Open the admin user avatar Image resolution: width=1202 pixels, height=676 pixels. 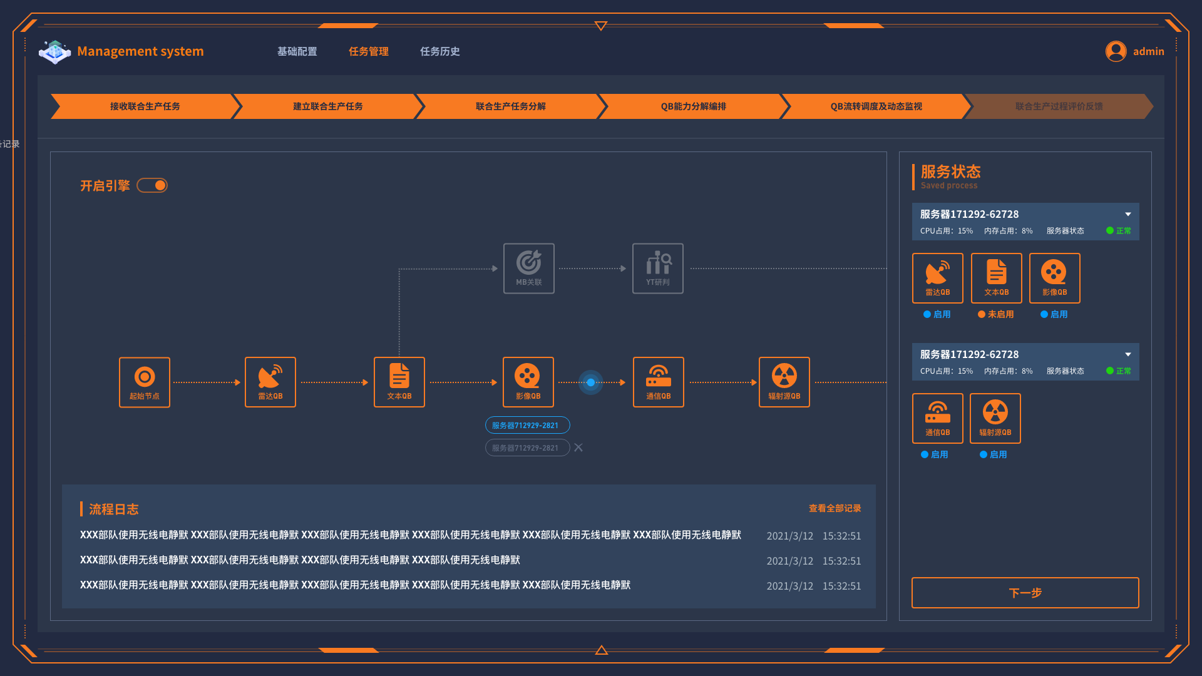(1116, 51)
